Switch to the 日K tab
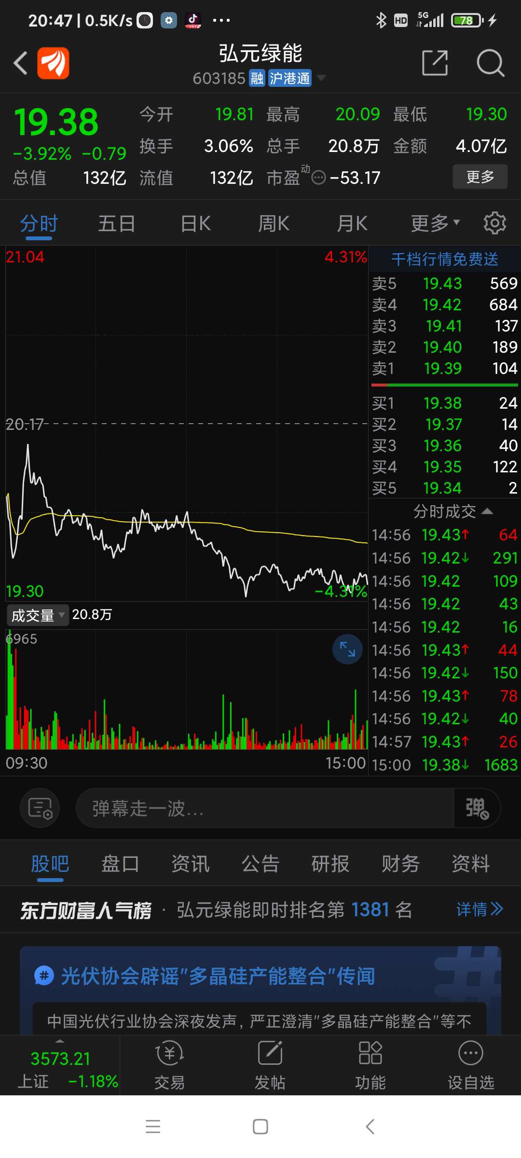521x1158 pixels. click(x=195, y=224)
